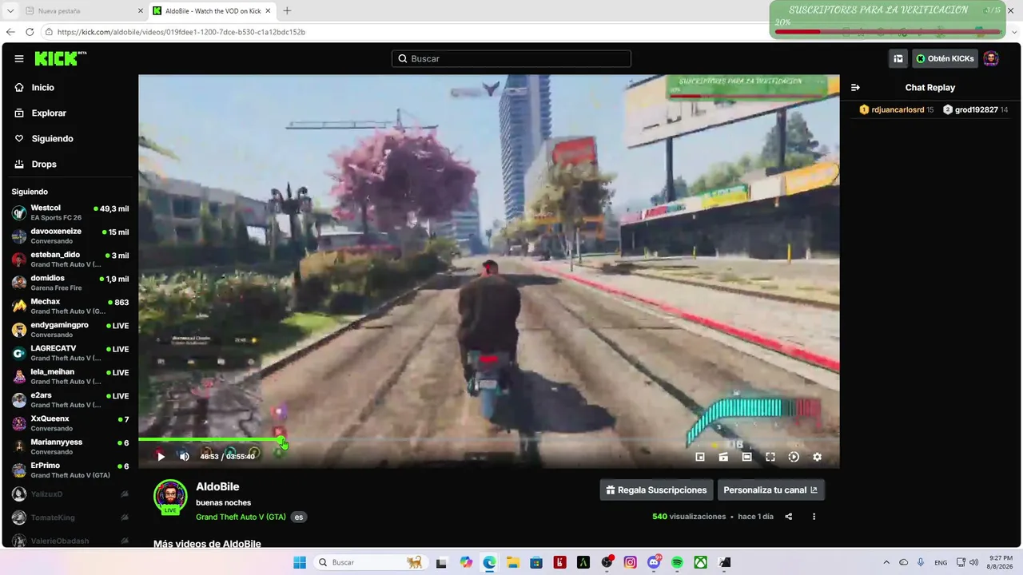Image resolution: width=1023 pixels, height=575 pixels.
Task: Open offline YaiizuxD channel
Action: 70,494
